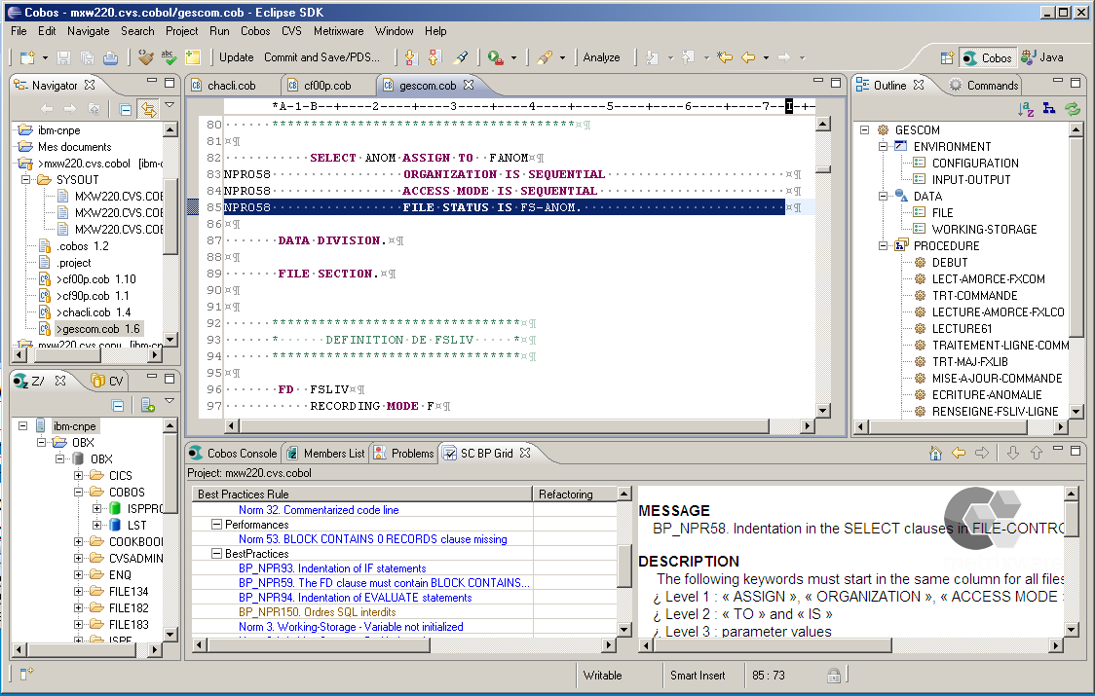Collapse the ENVIRONMENT node in Outline

click(883, 147)
